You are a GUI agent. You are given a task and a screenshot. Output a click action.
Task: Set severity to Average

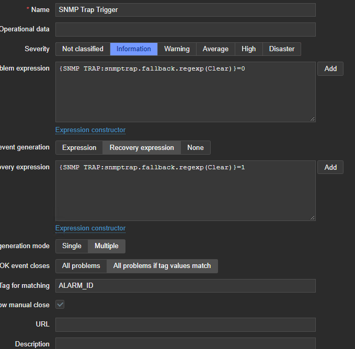215,49
